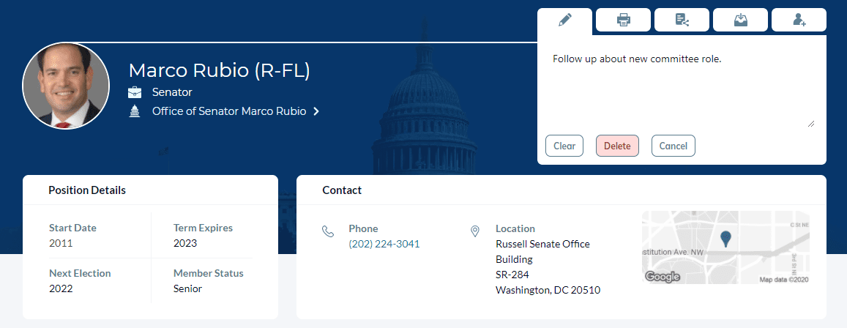Open Office of Senator Marco Rubio link

point(229,111)
